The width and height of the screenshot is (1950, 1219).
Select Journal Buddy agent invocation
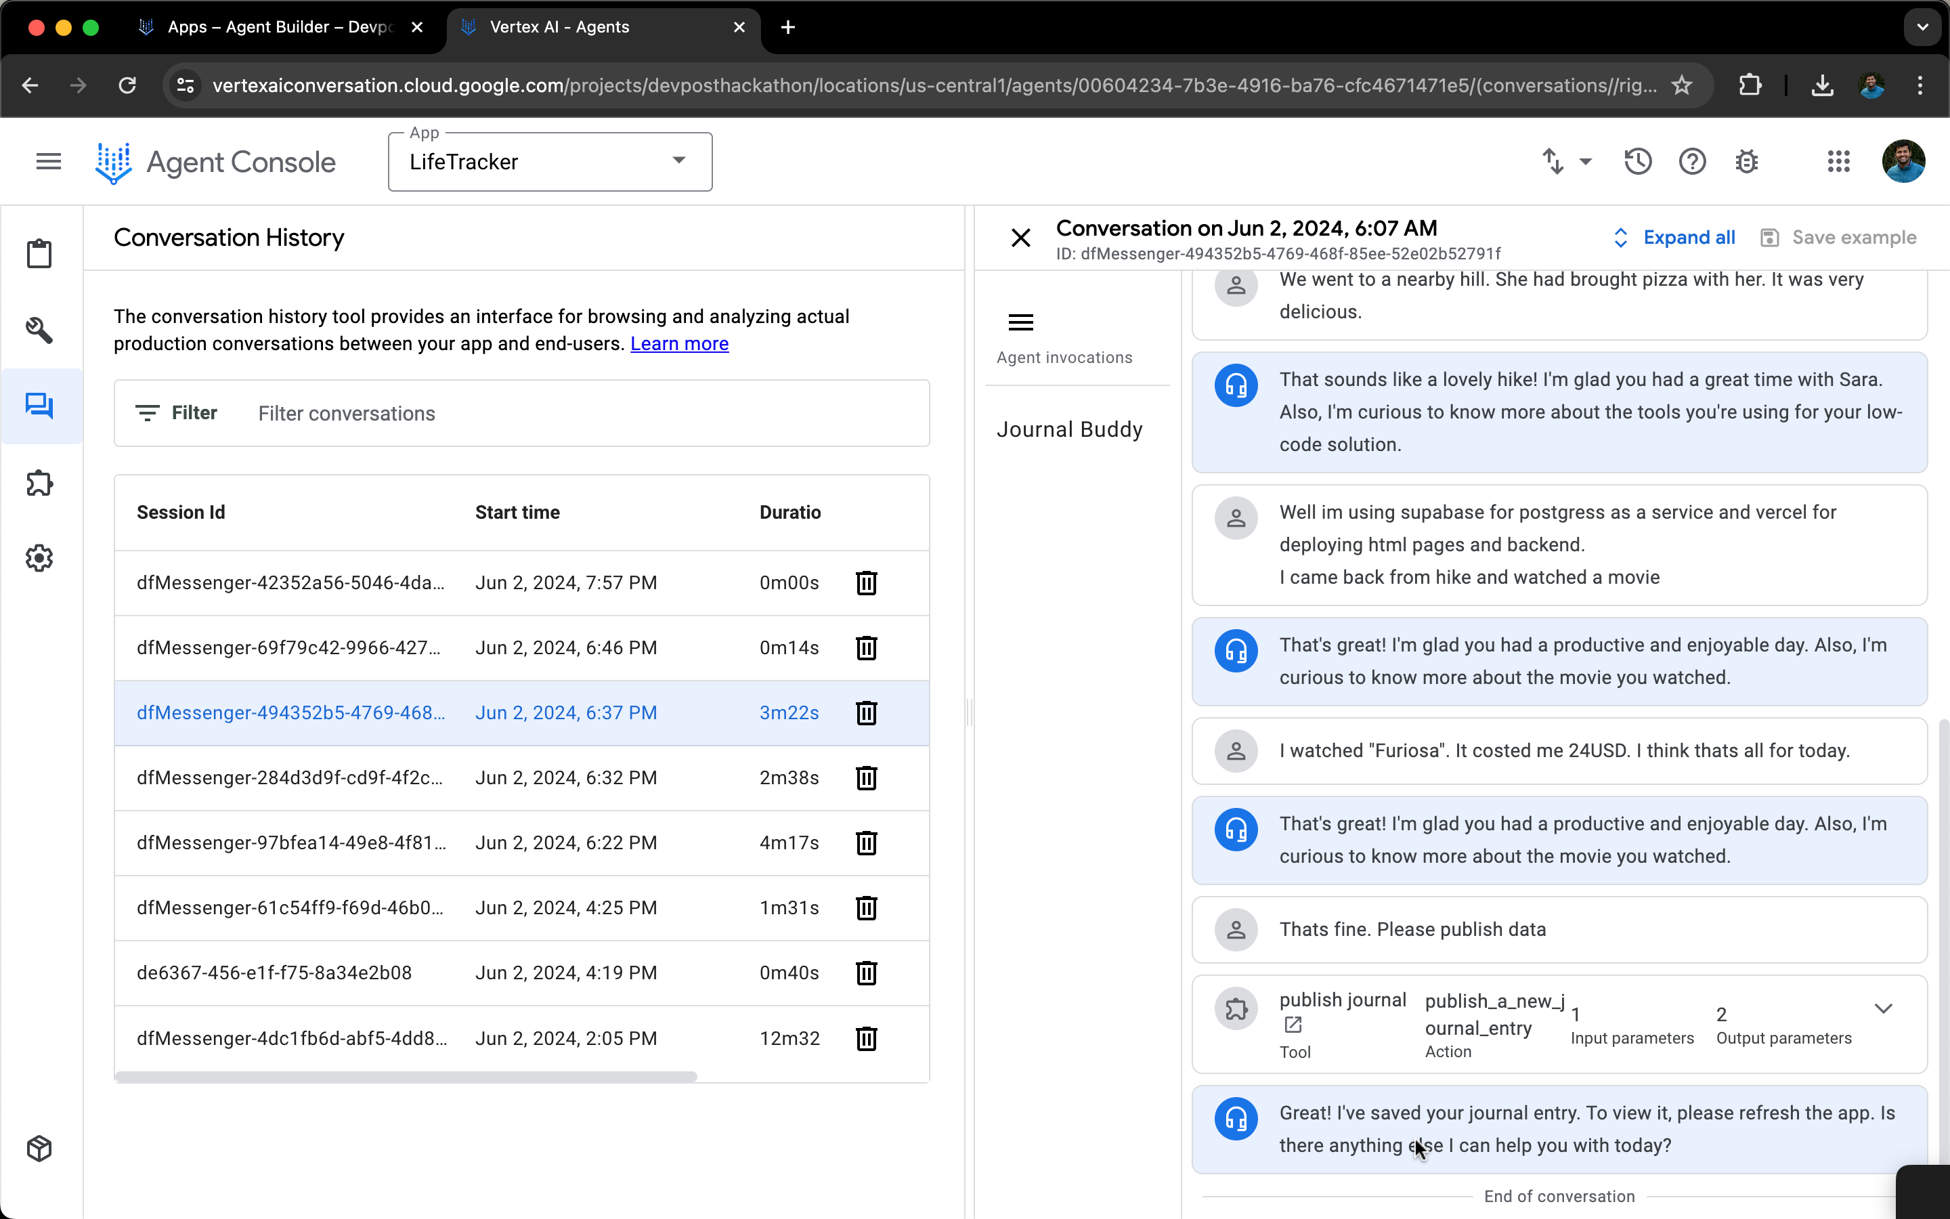point(1069,429)
